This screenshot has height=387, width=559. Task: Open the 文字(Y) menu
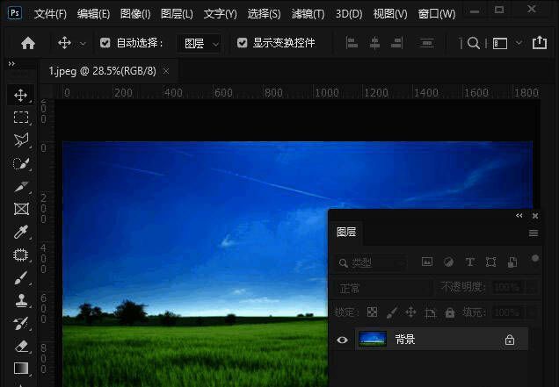[x=220, y=13]
